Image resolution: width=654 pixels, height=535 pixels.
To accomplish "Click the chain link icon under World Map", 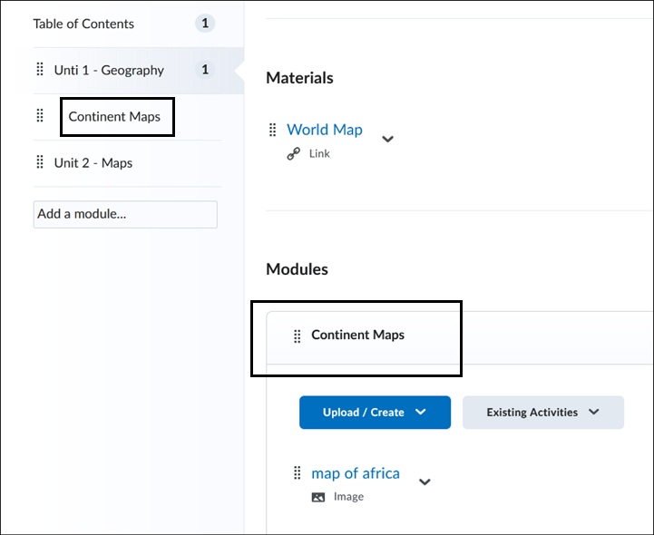I will [x=293, y=154].
